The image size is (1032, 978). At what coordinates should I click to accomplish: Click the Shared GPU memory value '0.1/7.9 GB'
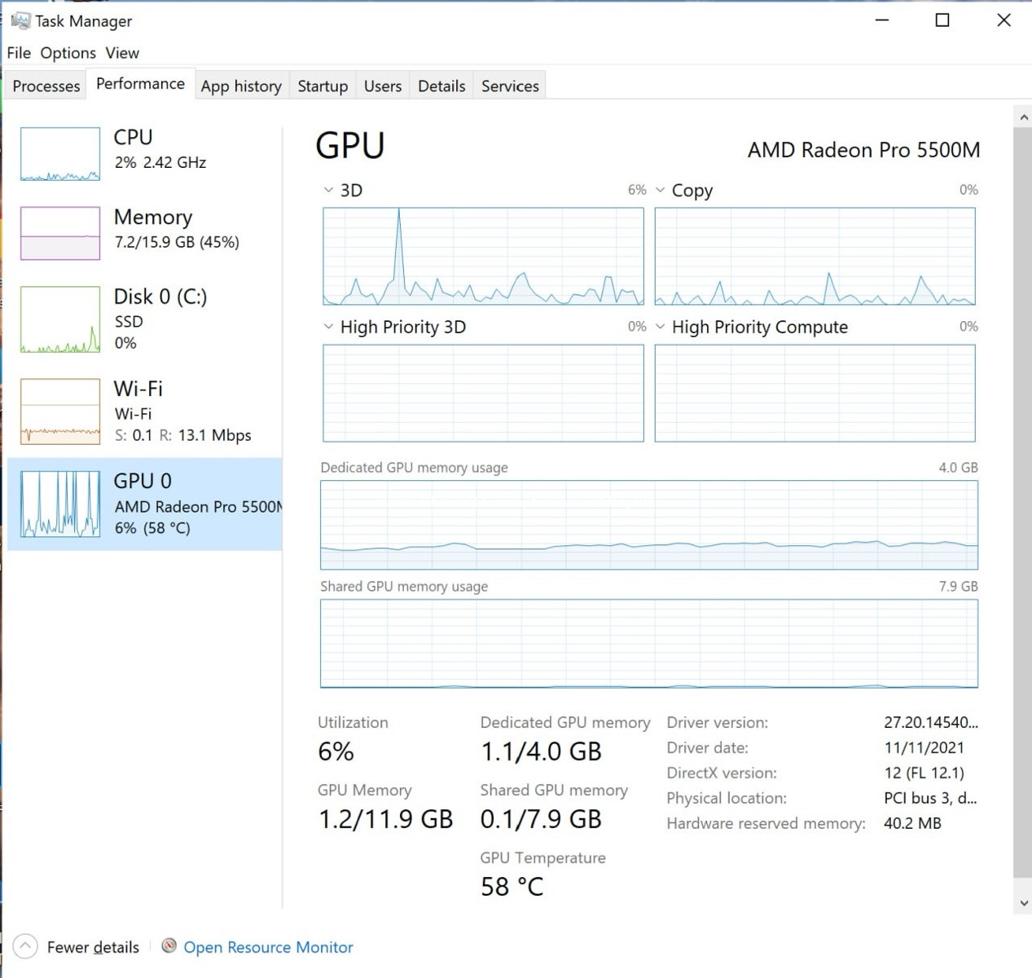point(541,819)
